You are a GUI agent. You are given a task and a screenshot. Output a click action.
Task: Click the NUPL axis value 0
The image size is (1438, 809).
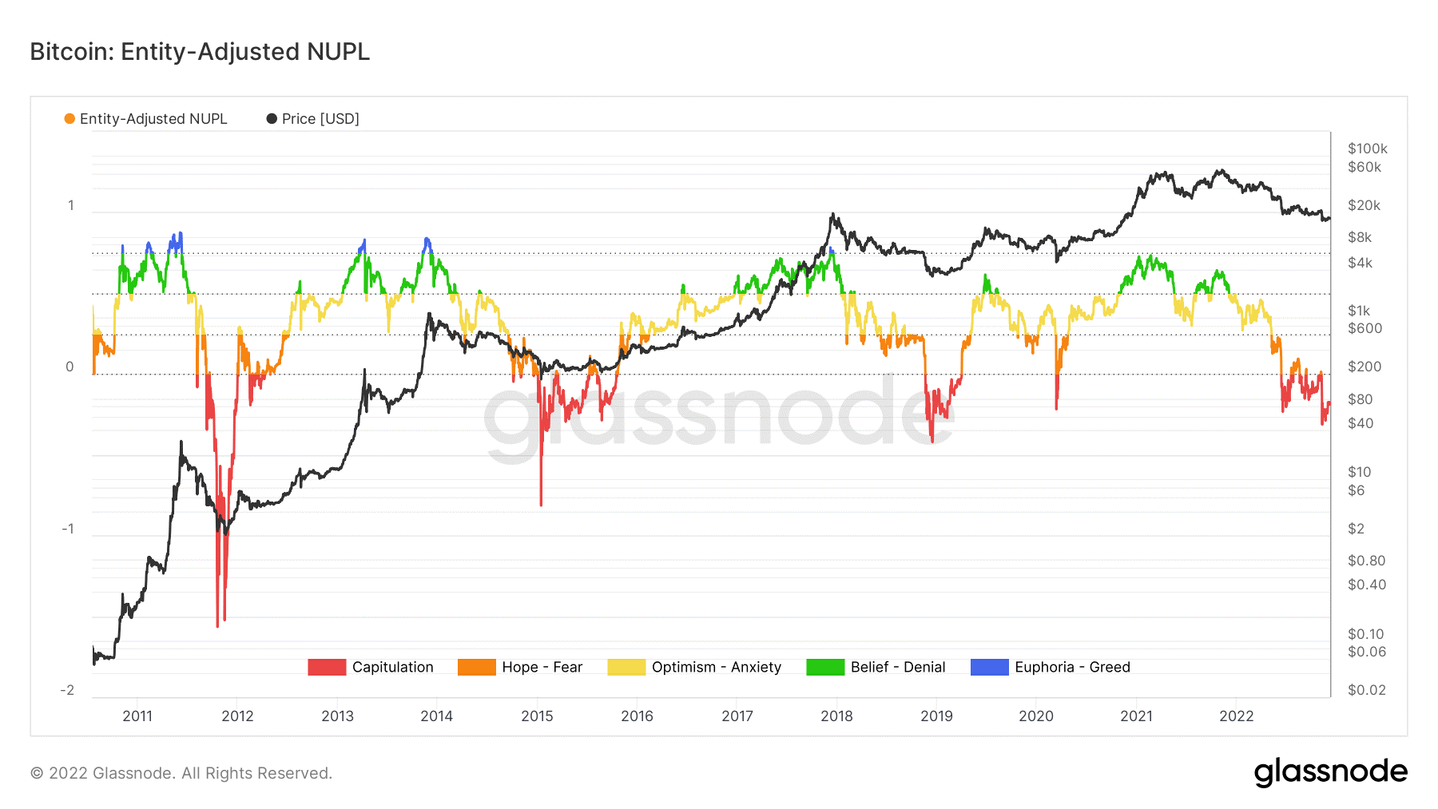pyautogui.click(x=70, y=367)
